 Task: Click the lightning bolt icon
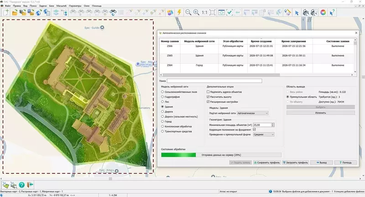click(x=179, y=12)
